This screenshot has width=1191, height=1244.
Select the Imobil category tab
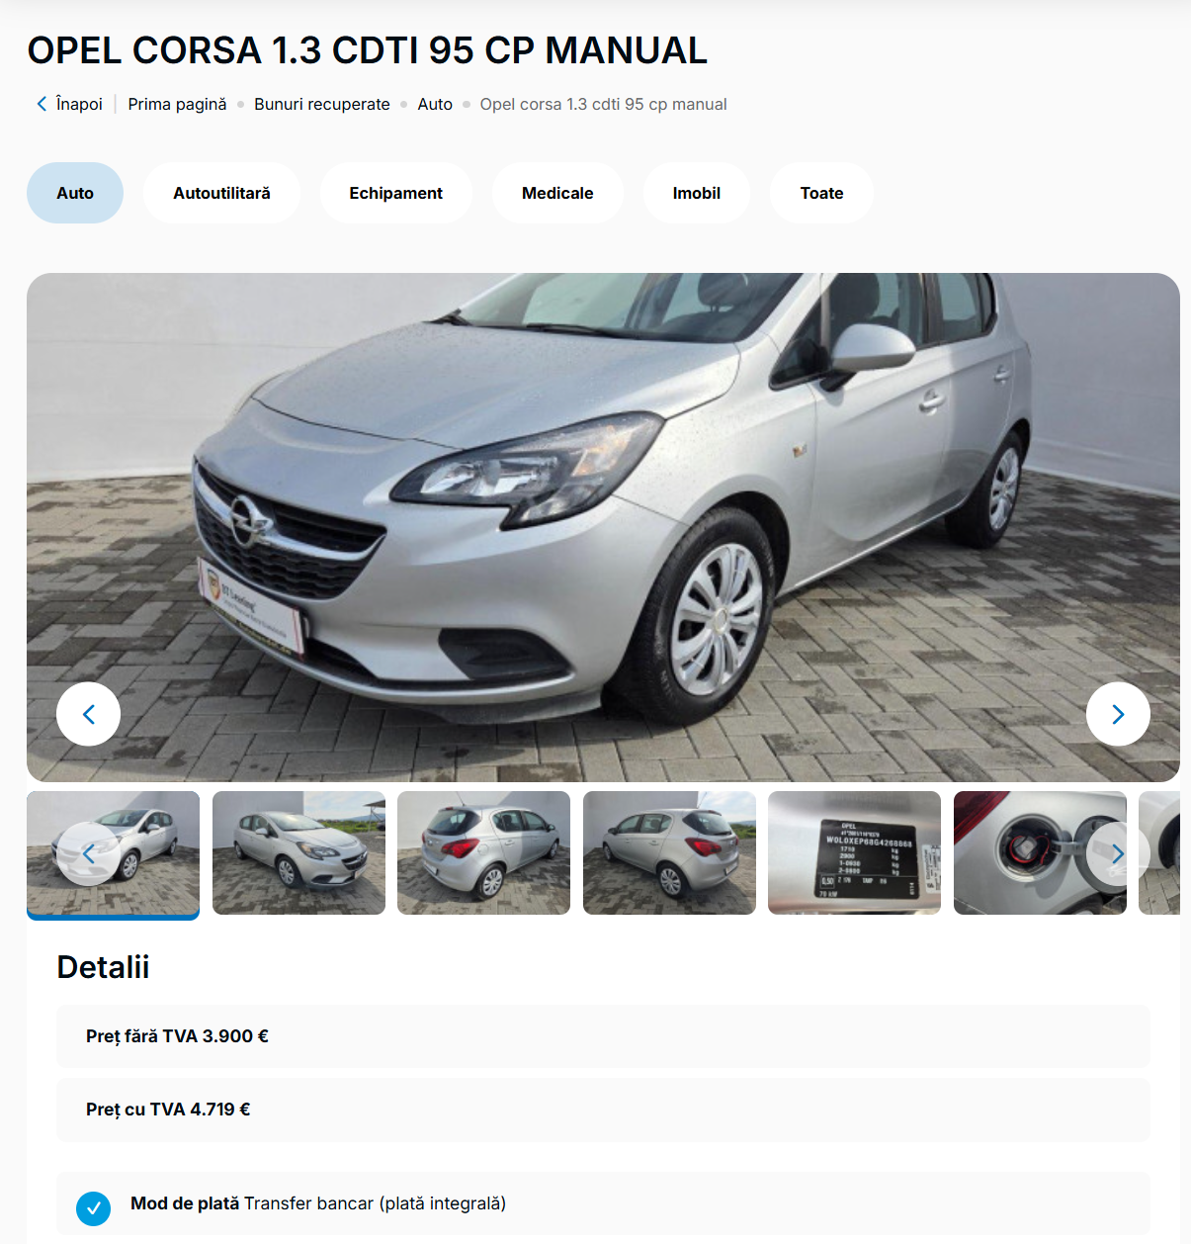(x=697, y=193)
